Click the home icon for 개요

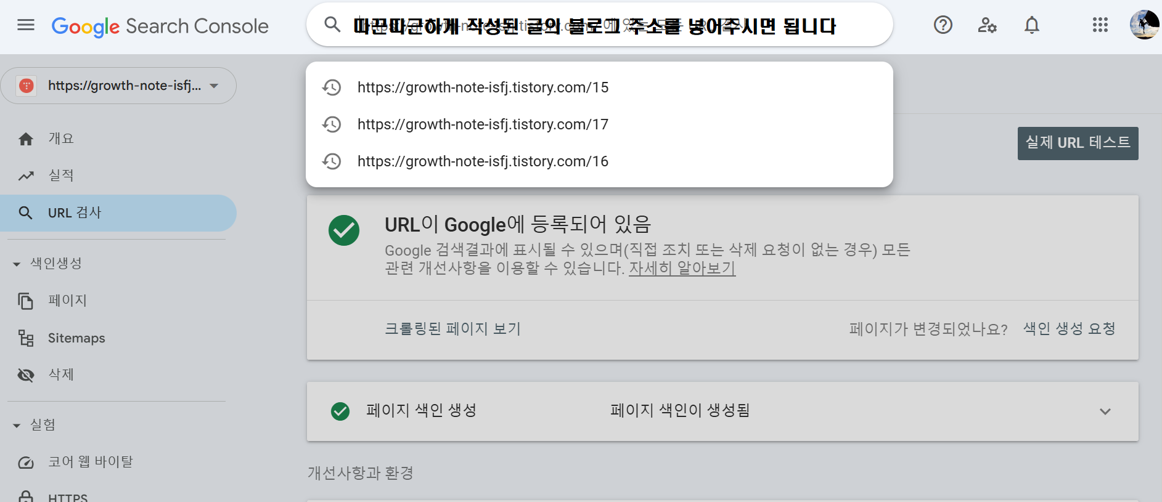(x=26, y=139)
